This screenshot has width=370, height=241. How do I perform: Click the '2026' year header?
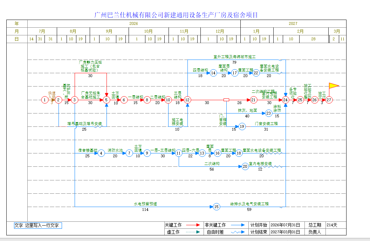134,23
